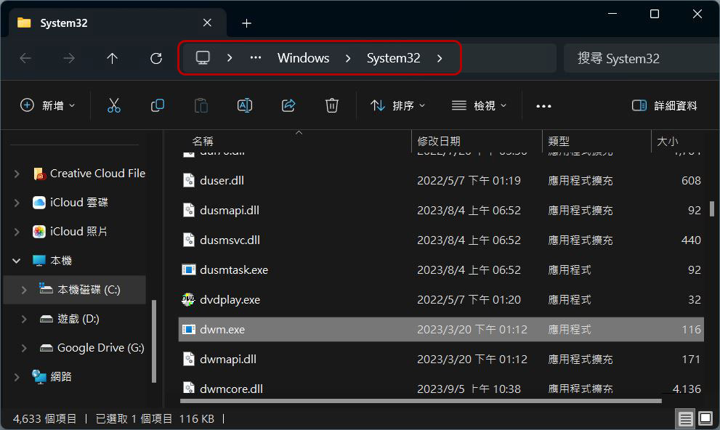Go back with the left arrow
The width and height of the screenshot is (720, 430).
click(25, 58)
